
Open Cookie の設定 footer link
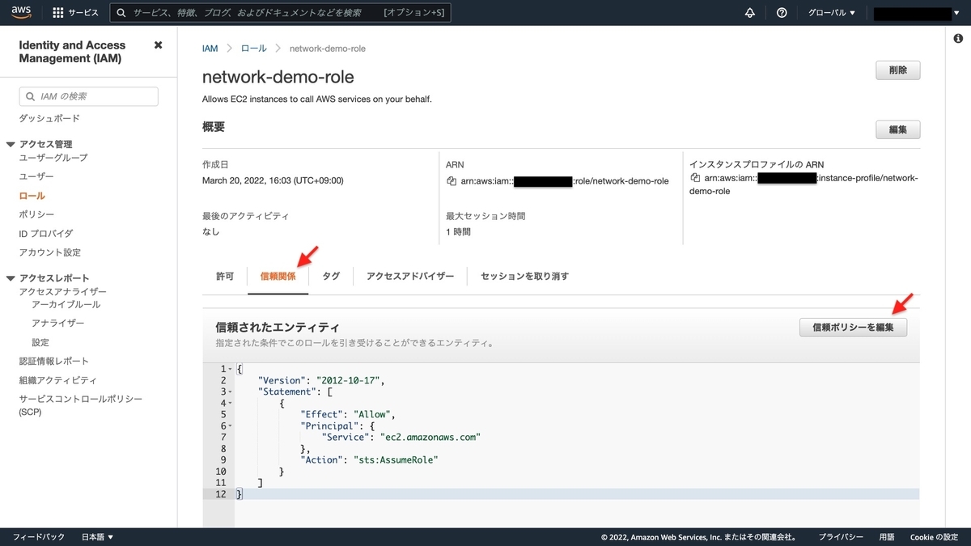[x=935, y=537]
